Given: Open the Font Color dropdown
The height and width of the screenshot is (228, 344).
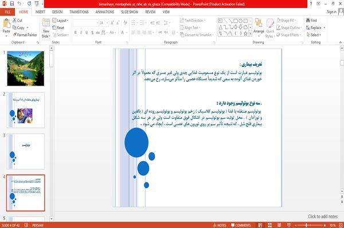Looking at the screenshot, I should (126, 33).
